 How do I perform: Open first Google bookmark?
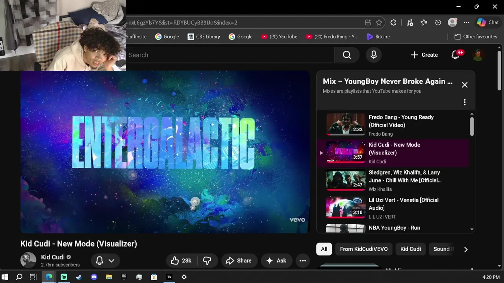pyautogui.click(x=167, y=37)
